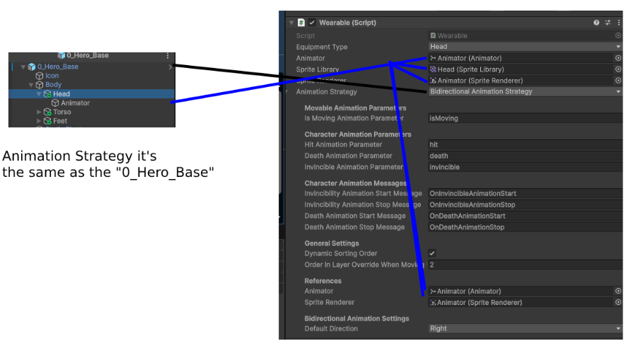Change the Default Direction dropdown
This screenshot has height=346, width=643.
(x=524, y=328)
